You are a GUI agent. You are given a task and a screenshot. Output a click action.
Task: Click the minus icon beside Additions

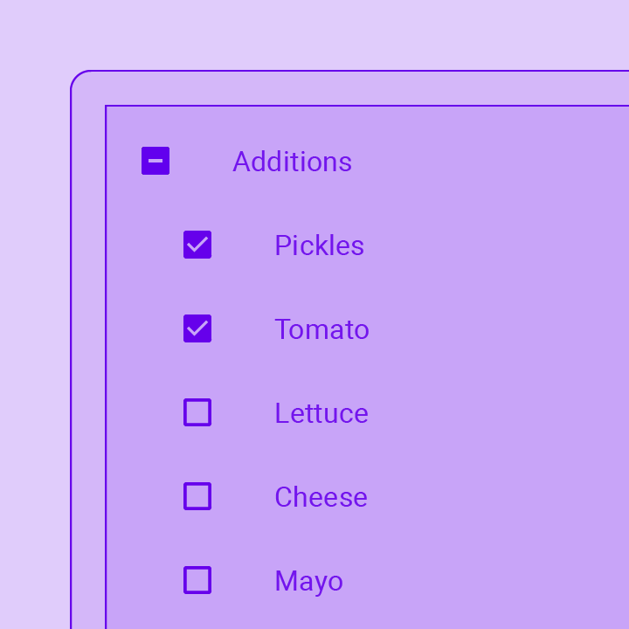156,161
